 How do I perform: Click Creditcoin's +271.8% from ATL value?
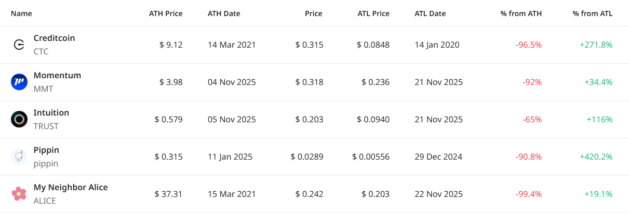[x=596, y=45]
